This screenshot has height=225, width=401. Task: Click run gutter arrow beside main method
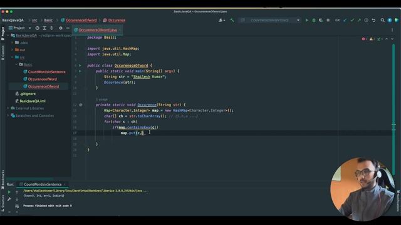80,71
